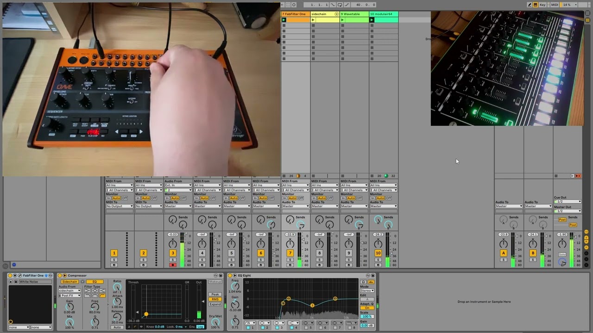593x333 pixels.
Task: Click the FabFilter One wrench icon
Action: coord(19,276)
